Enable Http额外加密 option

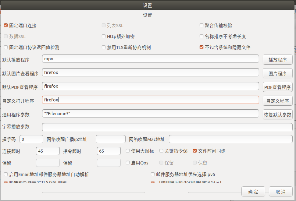[104, 37]
